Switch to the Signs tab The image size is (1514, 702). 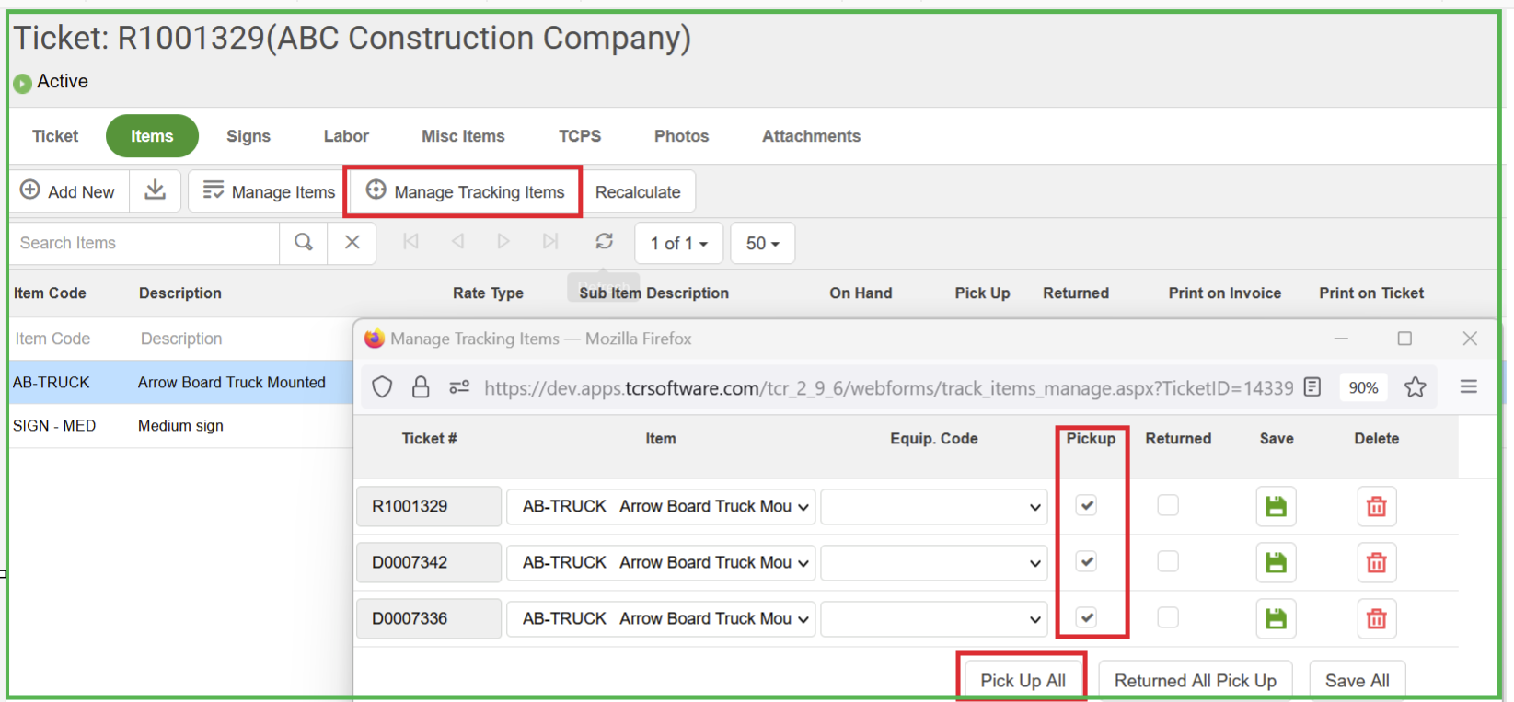point(248,136)
